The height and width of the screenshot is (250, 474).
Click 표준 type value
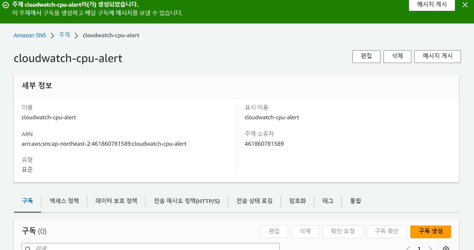pyautogui.click(x=27, y=170)
